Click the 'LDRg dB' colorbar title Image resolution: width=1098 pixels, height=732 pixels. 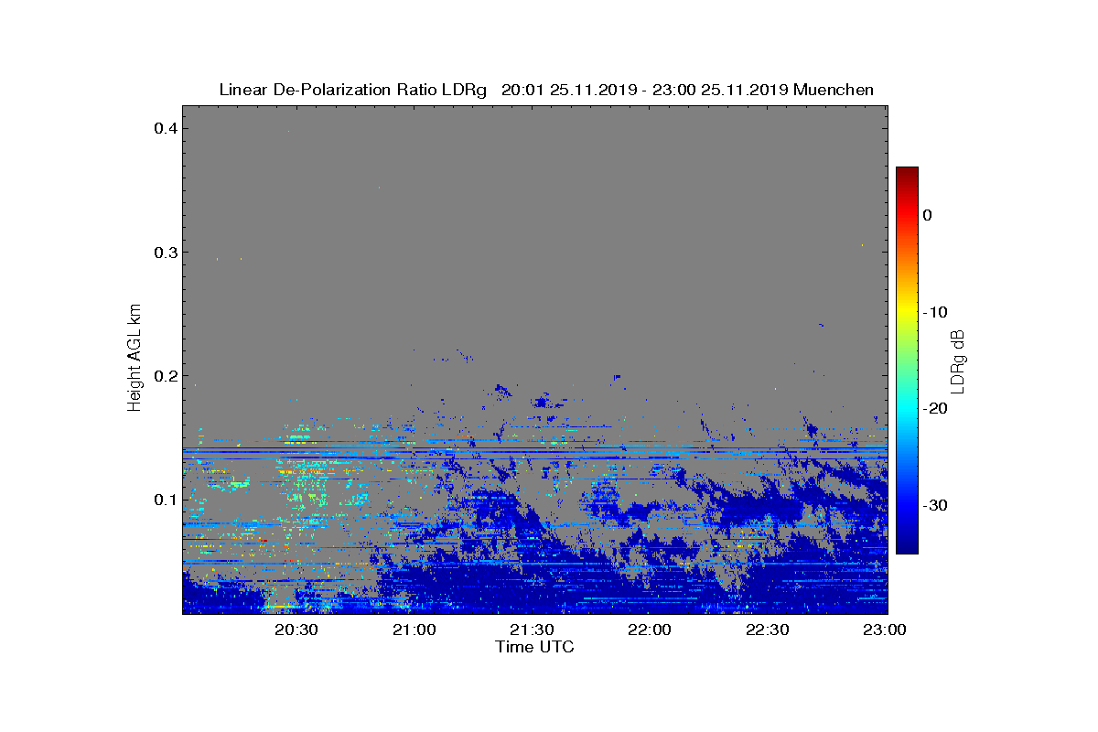coord(958,361)
